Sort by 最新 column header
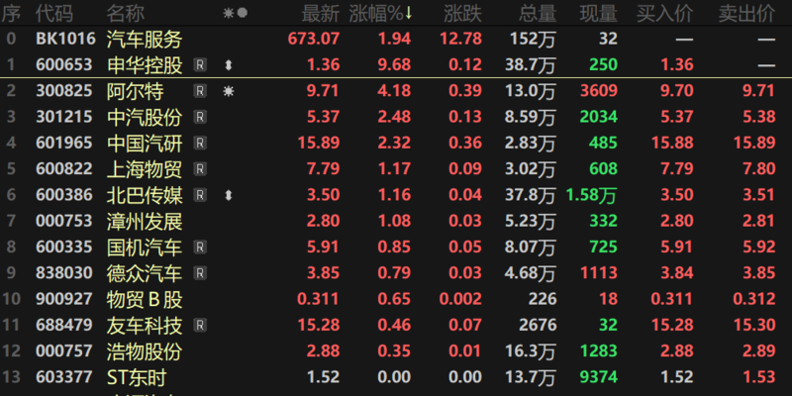The height and width of the screenshot is (396, 792). (x=321, y=14)
